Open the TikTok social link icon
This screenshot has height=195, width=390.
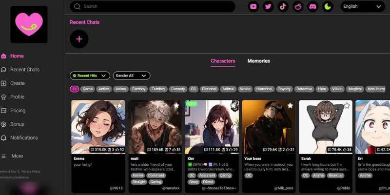(x=283, y=7)
